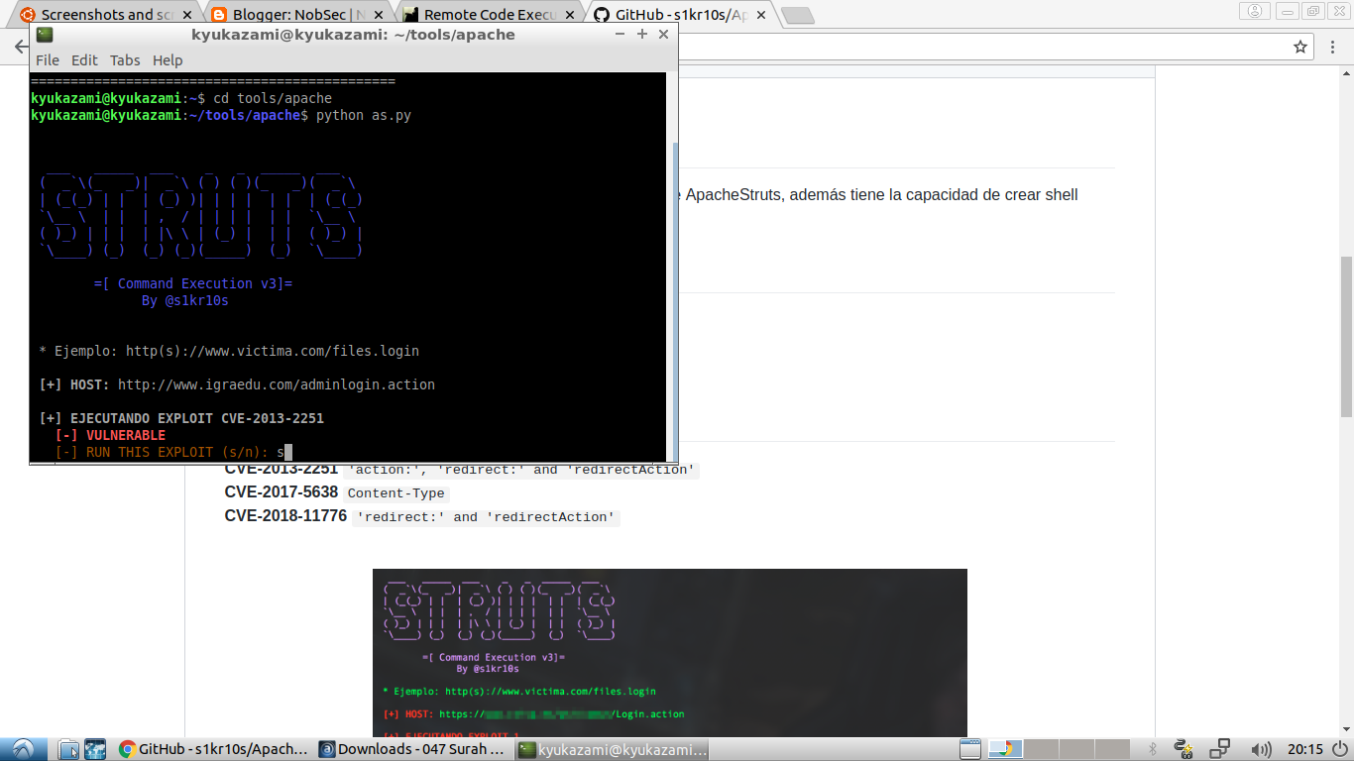Image resolution: width=1354 pixels, height=761 pixels.
Task: Open the GitHub Octocat favicon tab icon
Action: (x=602, y=14)
